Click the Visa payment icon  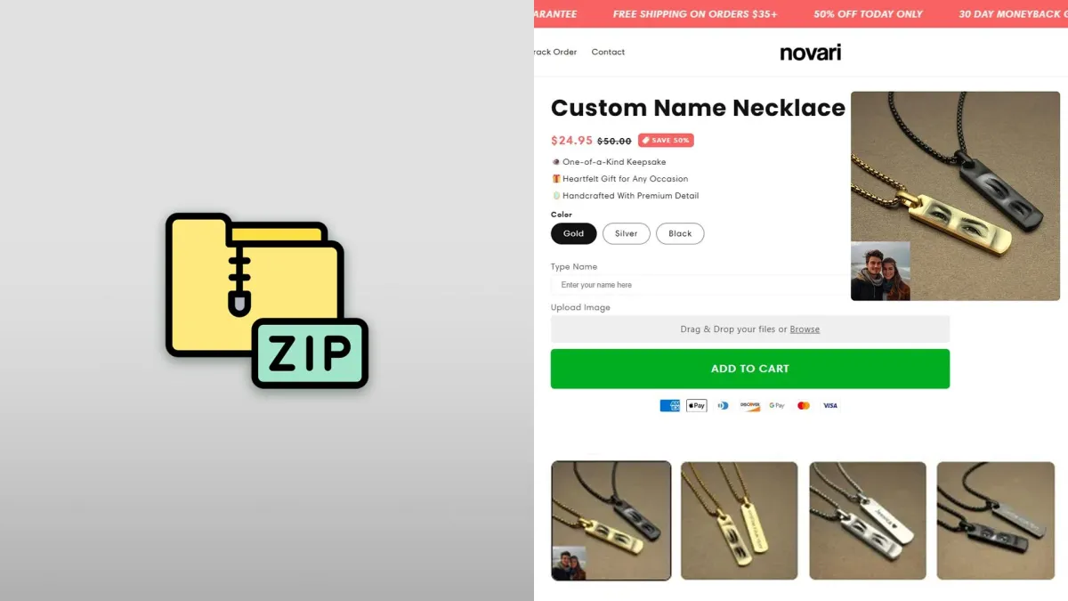[x=830, y=405]
